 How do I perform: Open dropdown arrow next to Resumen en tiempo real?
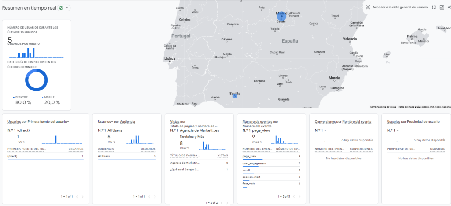(x=67, y=8)
